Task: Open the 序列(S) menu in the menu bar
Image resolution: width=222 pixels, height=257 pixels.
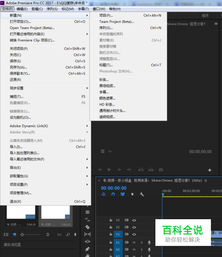Action: tap(52, 9)
